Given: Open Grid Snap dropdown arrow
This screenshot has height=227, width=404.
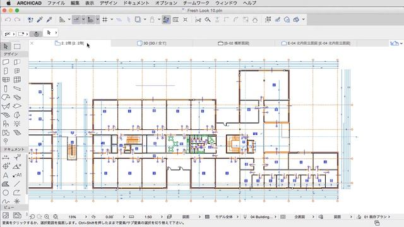Looking at the screenshot, I should pyautogui.click(x=112, y=20).
